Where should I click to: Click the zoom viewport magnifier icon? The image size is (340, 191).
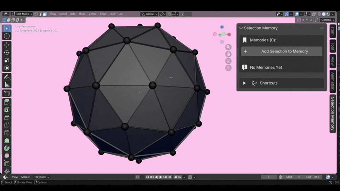[x=228, y=47]
